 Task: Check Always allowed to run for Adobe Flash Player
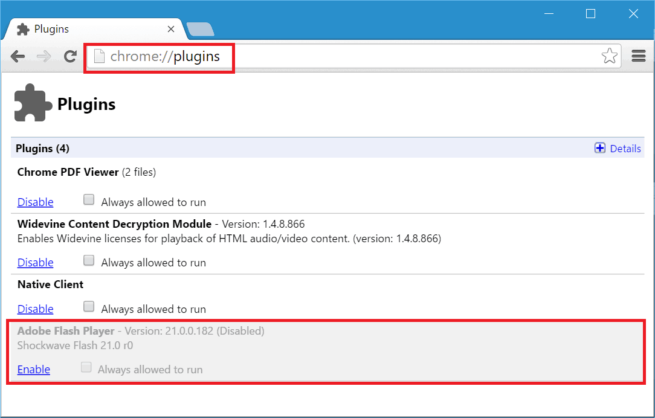(x=86, y=367)
